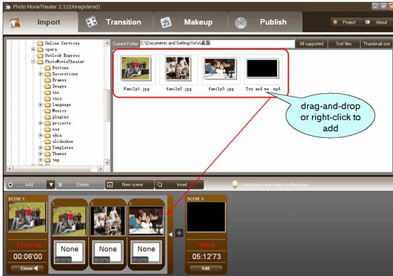The height and width of the screenshot is (276, 393).
Task: Click the light bulb hint icon
Action: click(235, 184)
